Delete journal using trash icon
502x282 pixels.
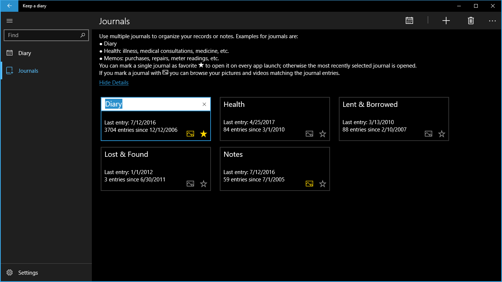(471, 21)
